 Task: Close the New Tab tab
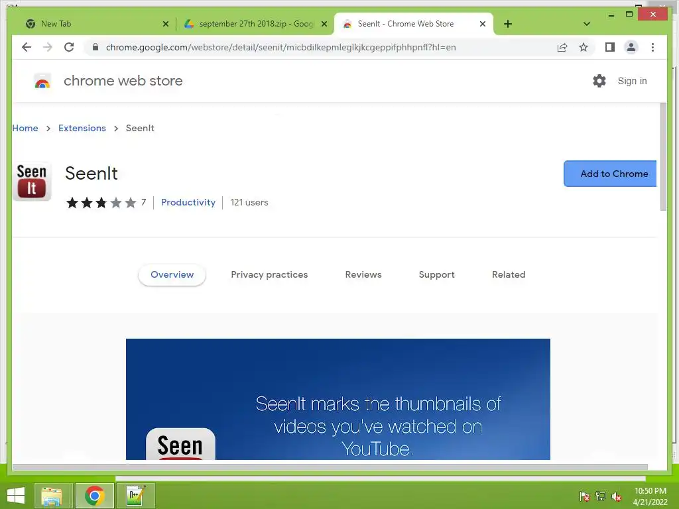[x=165, y=24]
